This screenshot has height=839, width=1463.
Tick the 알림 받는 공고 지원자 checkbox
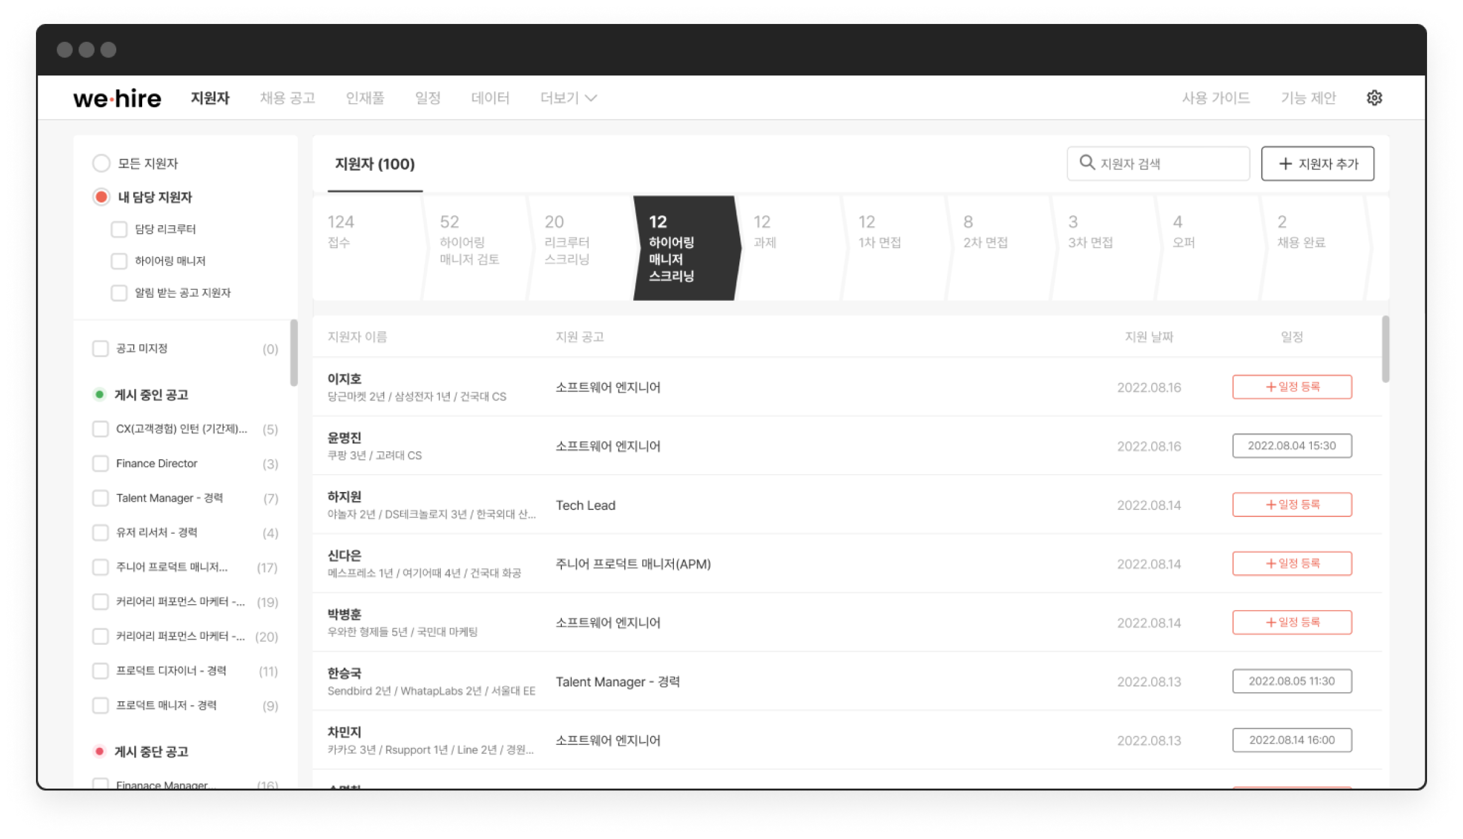pyautogui.click(x=119, y=292)
